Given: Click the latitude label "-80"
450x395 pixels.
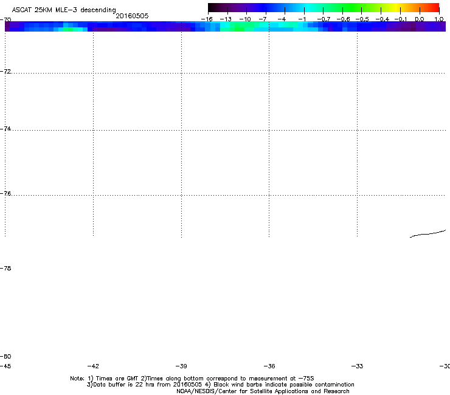Looking at the screenshot, I should (x=5, y=356).
